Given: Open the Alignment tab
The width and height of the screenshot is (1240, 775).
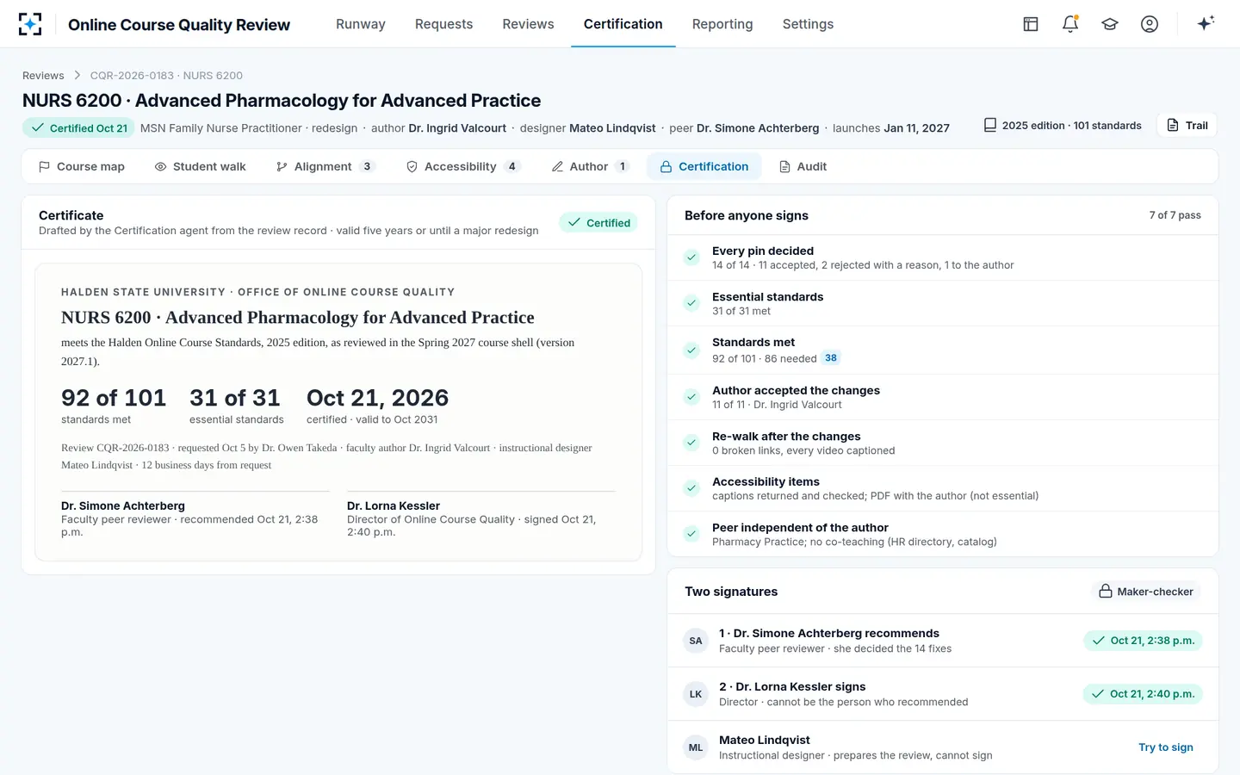Looking at the screenshot, I should pos(325,166).
